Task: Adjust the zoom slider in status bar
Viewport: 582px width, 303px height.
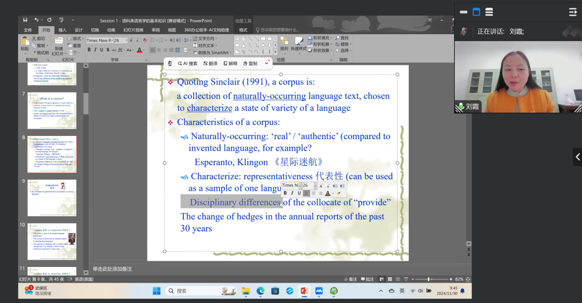Action: point(428,279)
